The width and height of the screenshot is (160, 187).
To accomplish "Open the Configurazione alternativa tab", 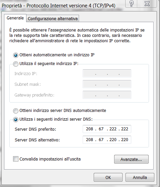I will (x=53, y=19).
